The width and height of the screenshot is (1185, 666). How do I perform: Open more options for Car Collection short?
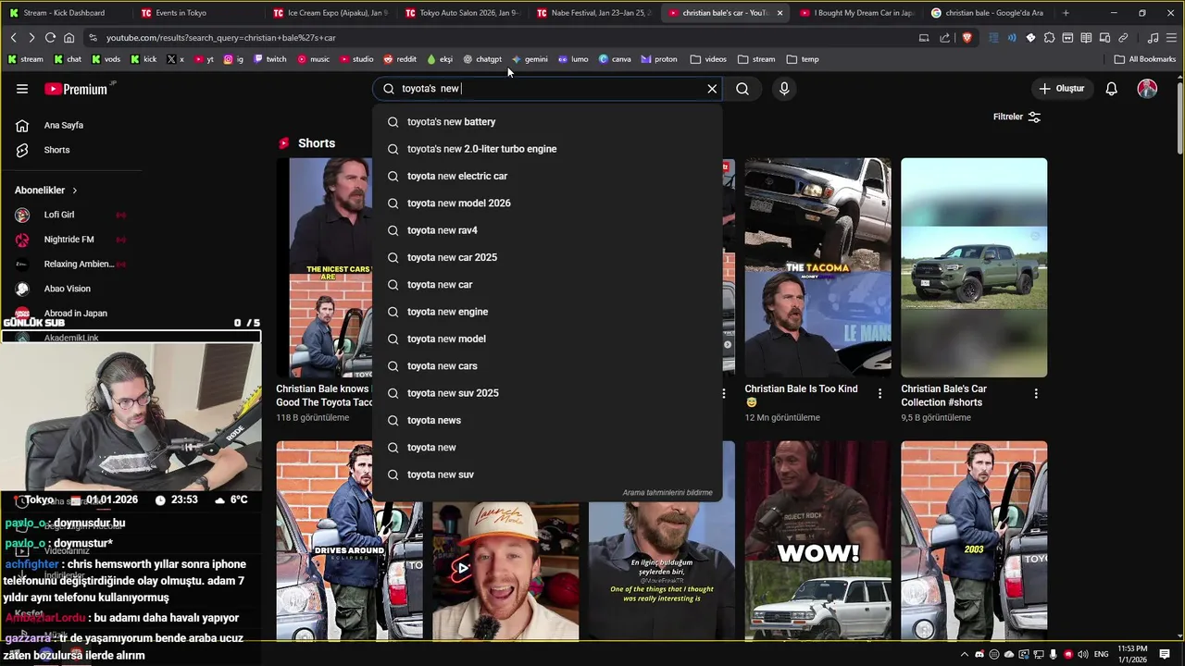tap(1036, 393)
